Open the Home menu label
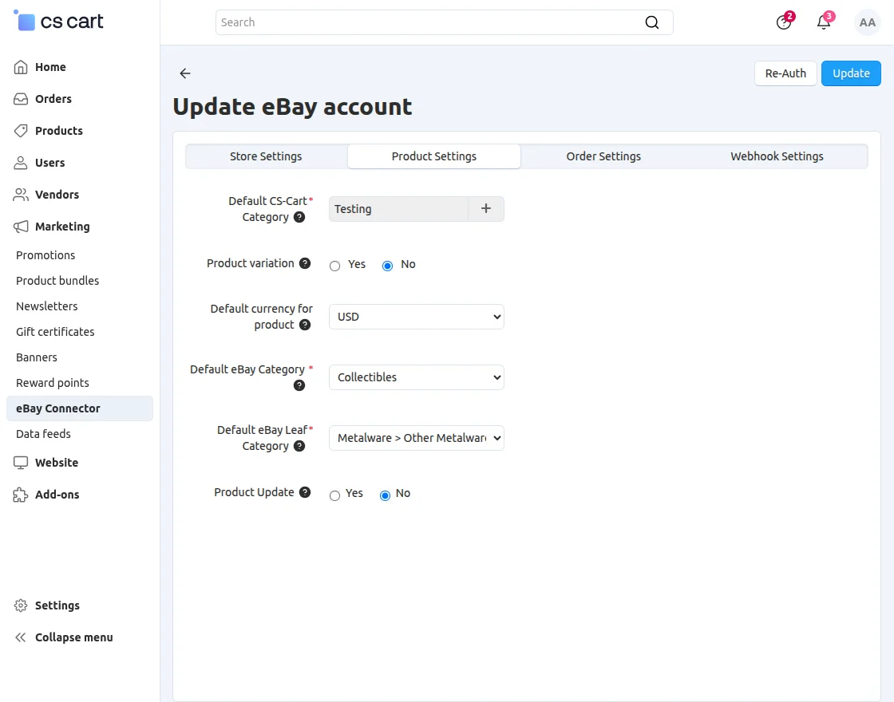The height and width of the screenshot is (702, 894). pos(50,67)
